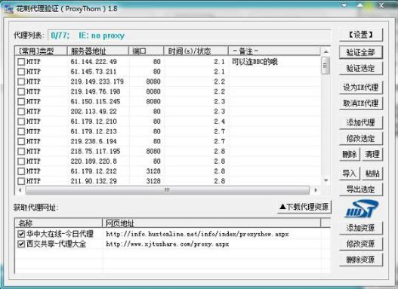Check the box for proxy 61.145.73.211
This screenshot has width=398, height=289.
21,72
